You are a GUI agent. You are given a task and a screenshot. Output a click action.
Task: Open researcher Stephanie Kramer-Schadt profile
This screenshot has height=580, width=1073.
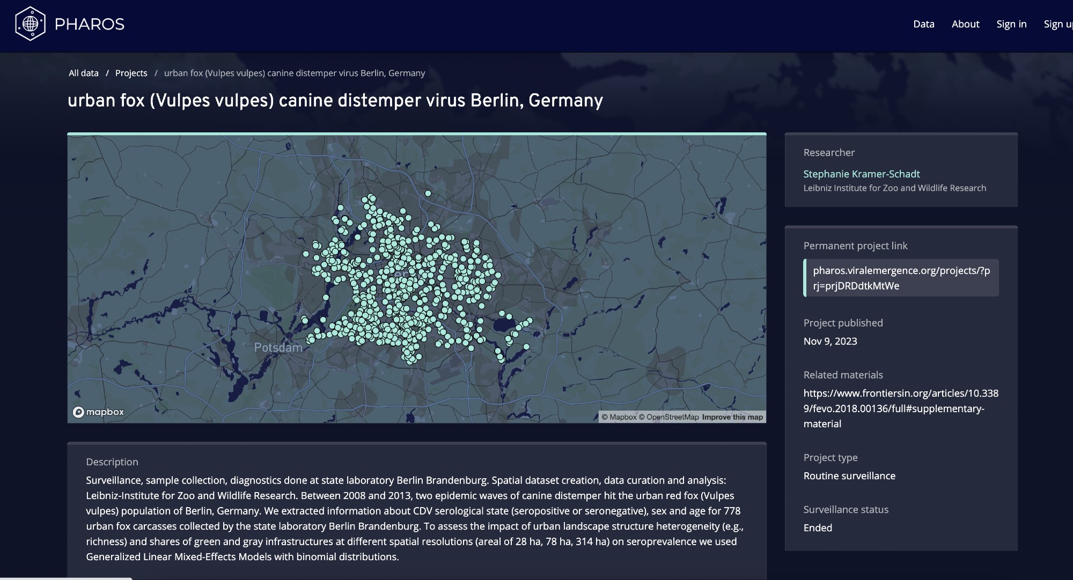(861, 174)
